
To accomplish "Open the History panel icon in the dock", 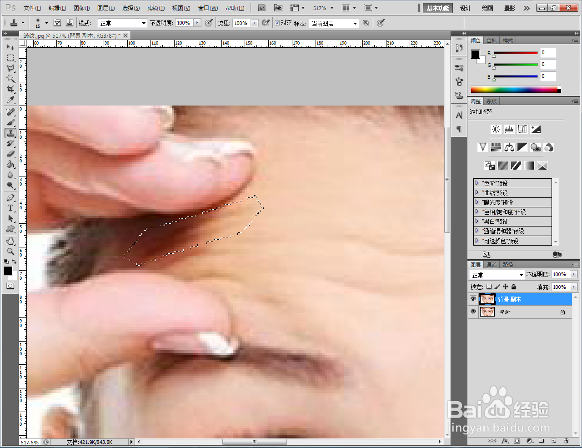I will point(459,47).
